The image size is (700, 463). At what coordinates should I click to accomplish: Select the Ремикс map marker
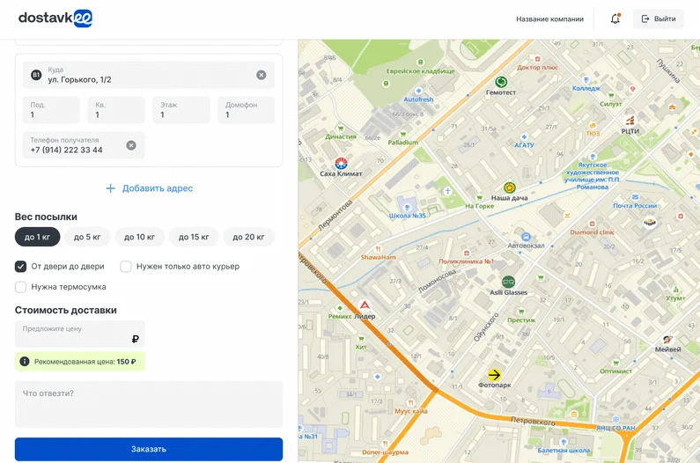(x=340, y=308)
